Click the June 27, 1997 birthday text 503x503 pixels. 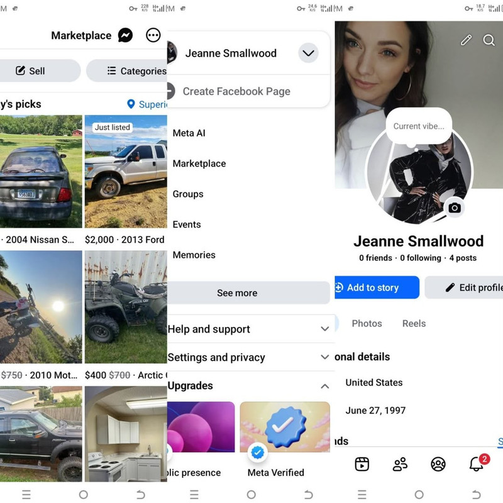coord(375,411)
